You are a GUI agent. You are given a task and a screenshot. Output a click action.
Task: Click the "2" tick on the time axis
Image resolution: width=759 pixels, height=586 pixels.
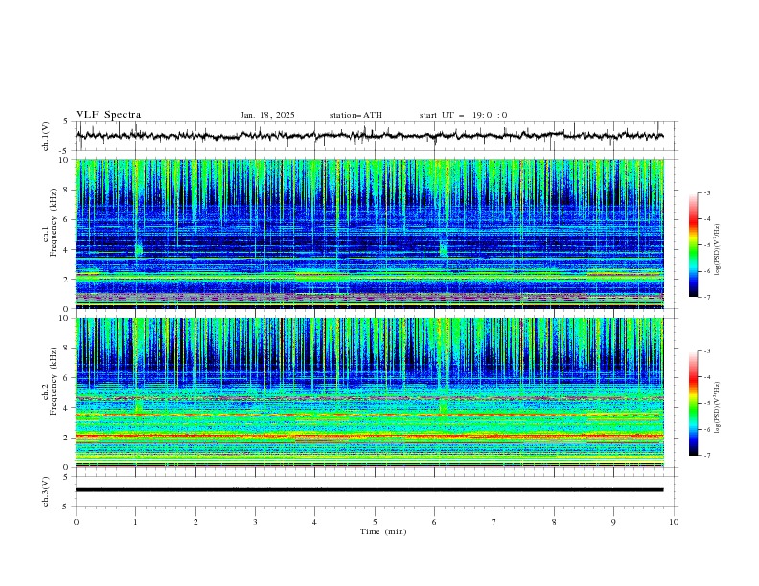(x=195, y=522)
